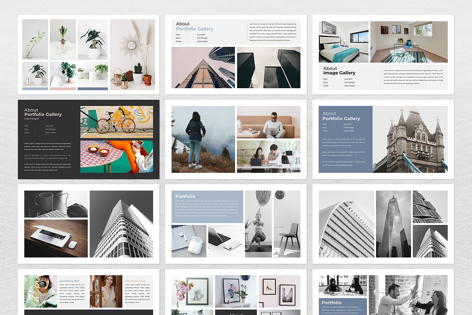Click the framed print beside orchid photo
Image resolution: width=472 pixels, height=315 pixels.
[192, 291]
